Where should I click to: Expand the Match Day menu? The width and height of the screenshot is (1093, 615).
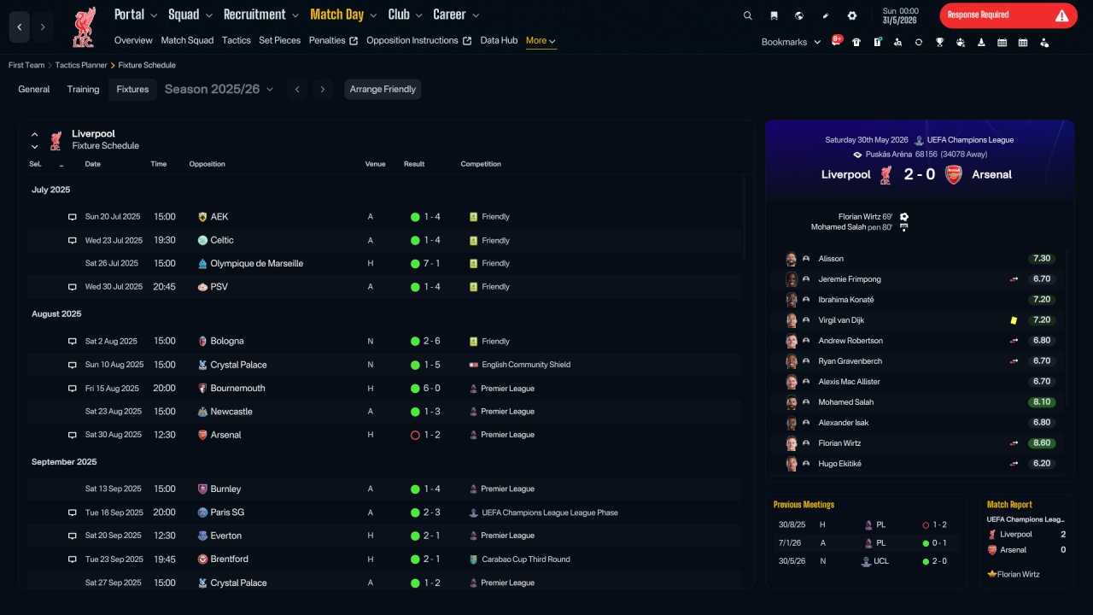pos(343,15)
